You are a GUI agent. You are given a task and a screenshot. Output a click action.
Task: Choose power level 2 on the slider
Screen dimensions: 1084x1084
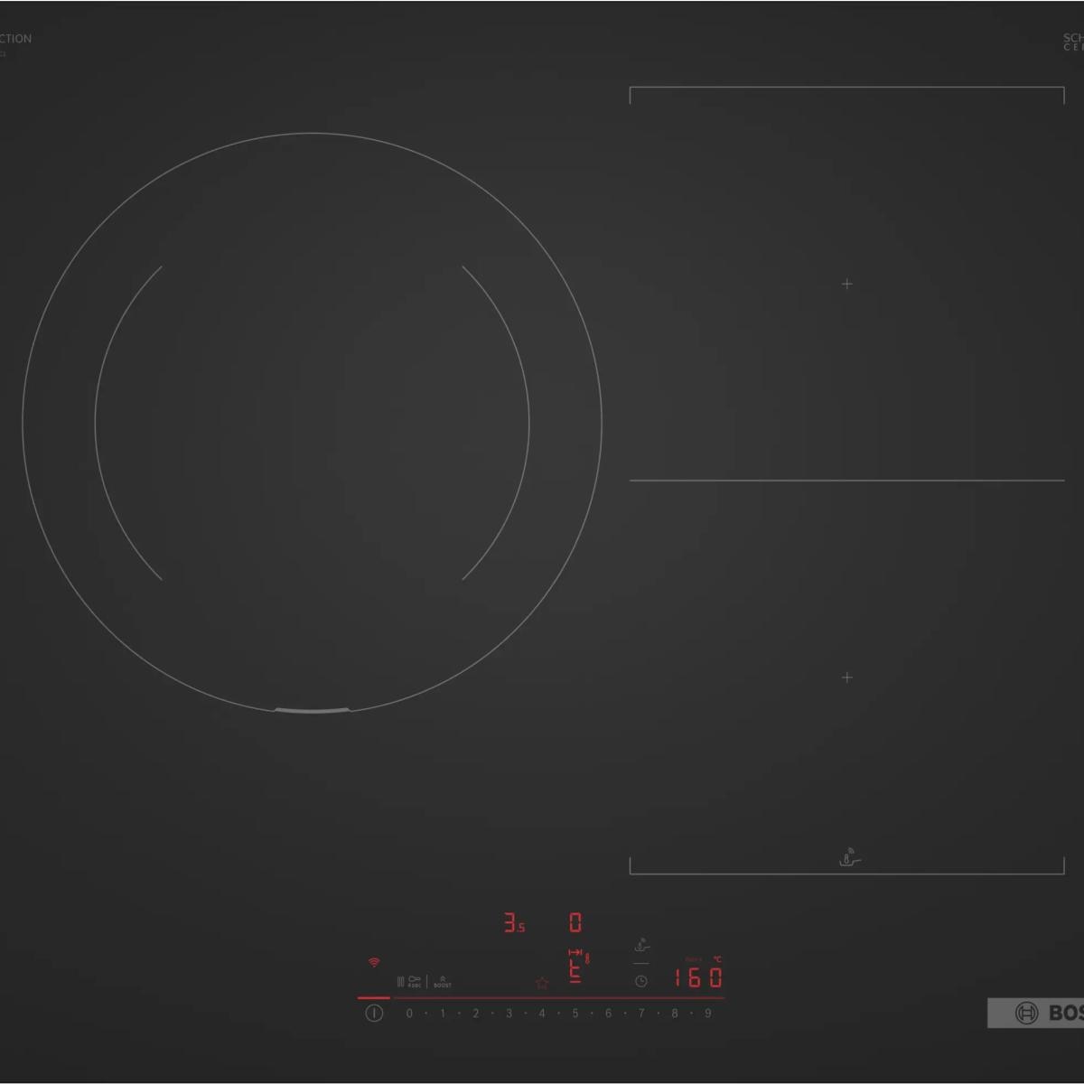tap(475, 1014)
